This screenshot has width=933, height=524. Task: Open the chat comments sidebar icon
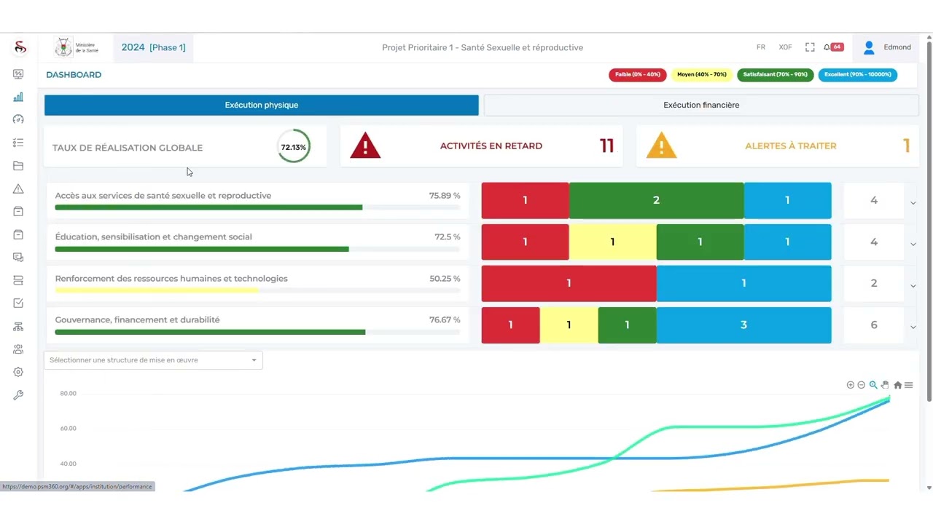(18, 257)
